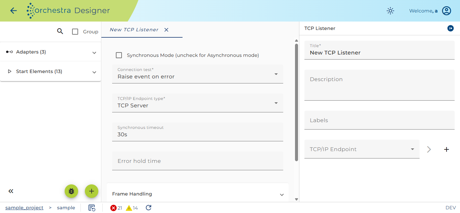Click the sample breadcrumb entry
Screen dimensions: 460x213
tap(66, 208)
